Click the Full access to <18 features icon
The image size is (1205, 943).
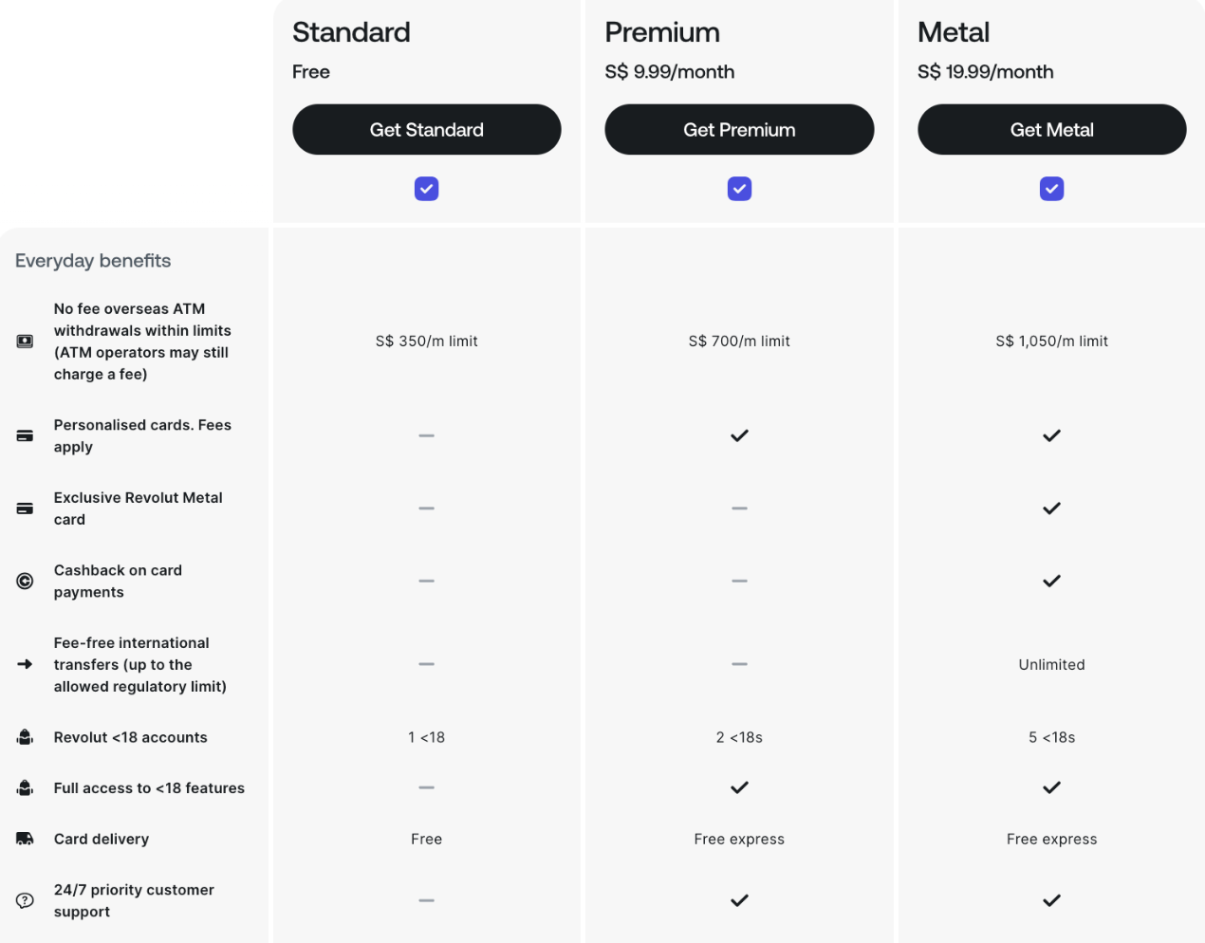pyautogui.click(x=25, y=787)
